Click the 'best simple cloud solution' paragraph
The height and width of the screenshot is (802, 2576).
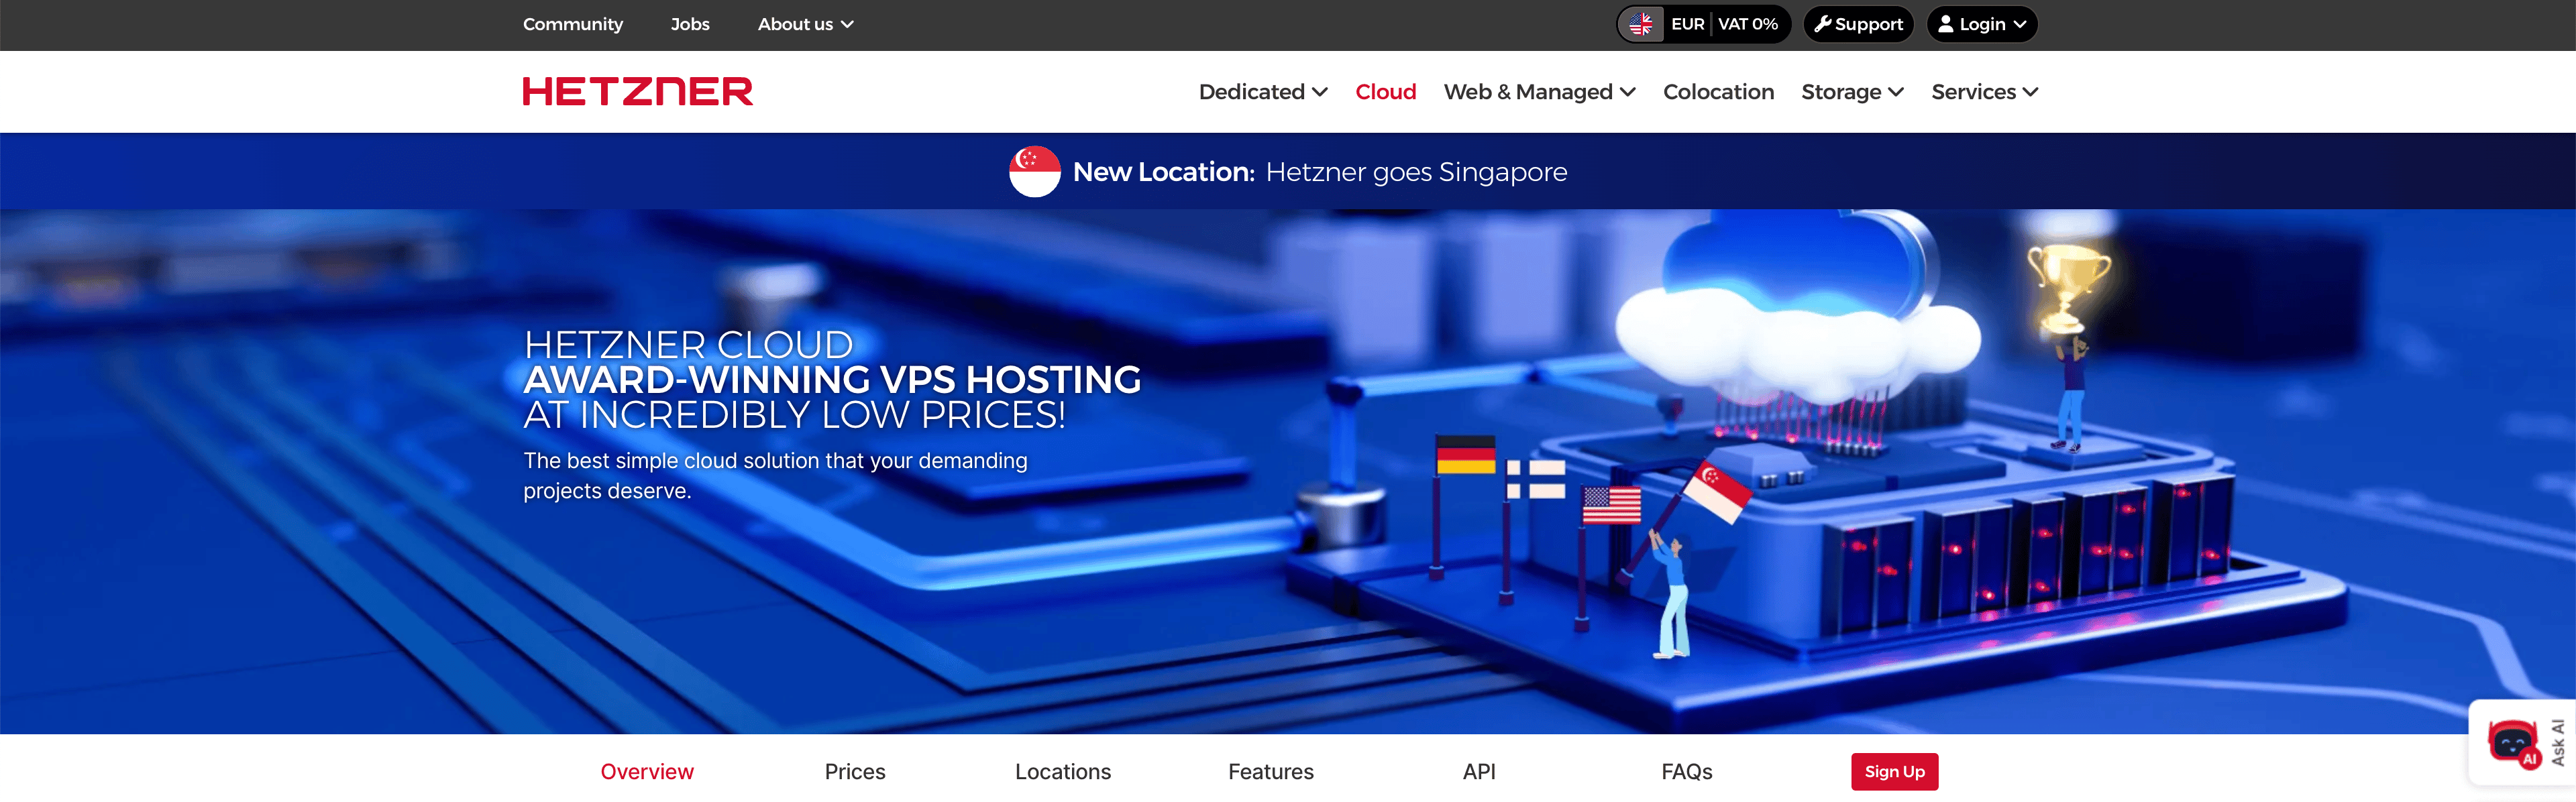(775, 476)
